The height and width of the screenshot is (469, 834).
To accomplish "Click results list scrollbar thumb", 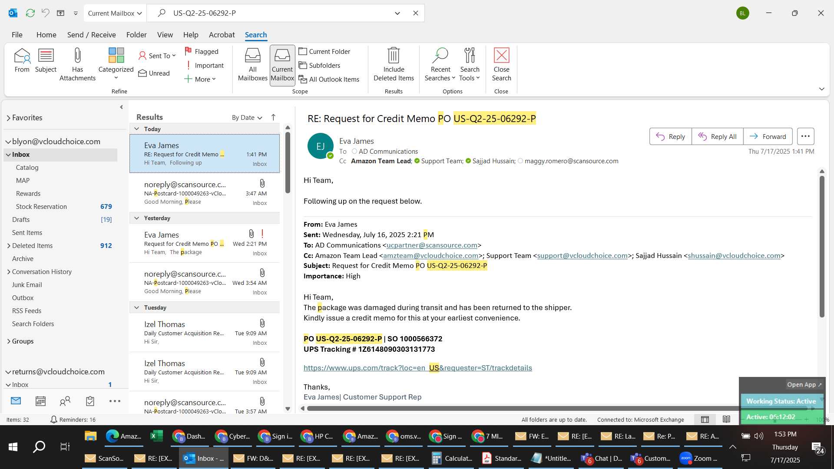I will (x=288, y=163).
